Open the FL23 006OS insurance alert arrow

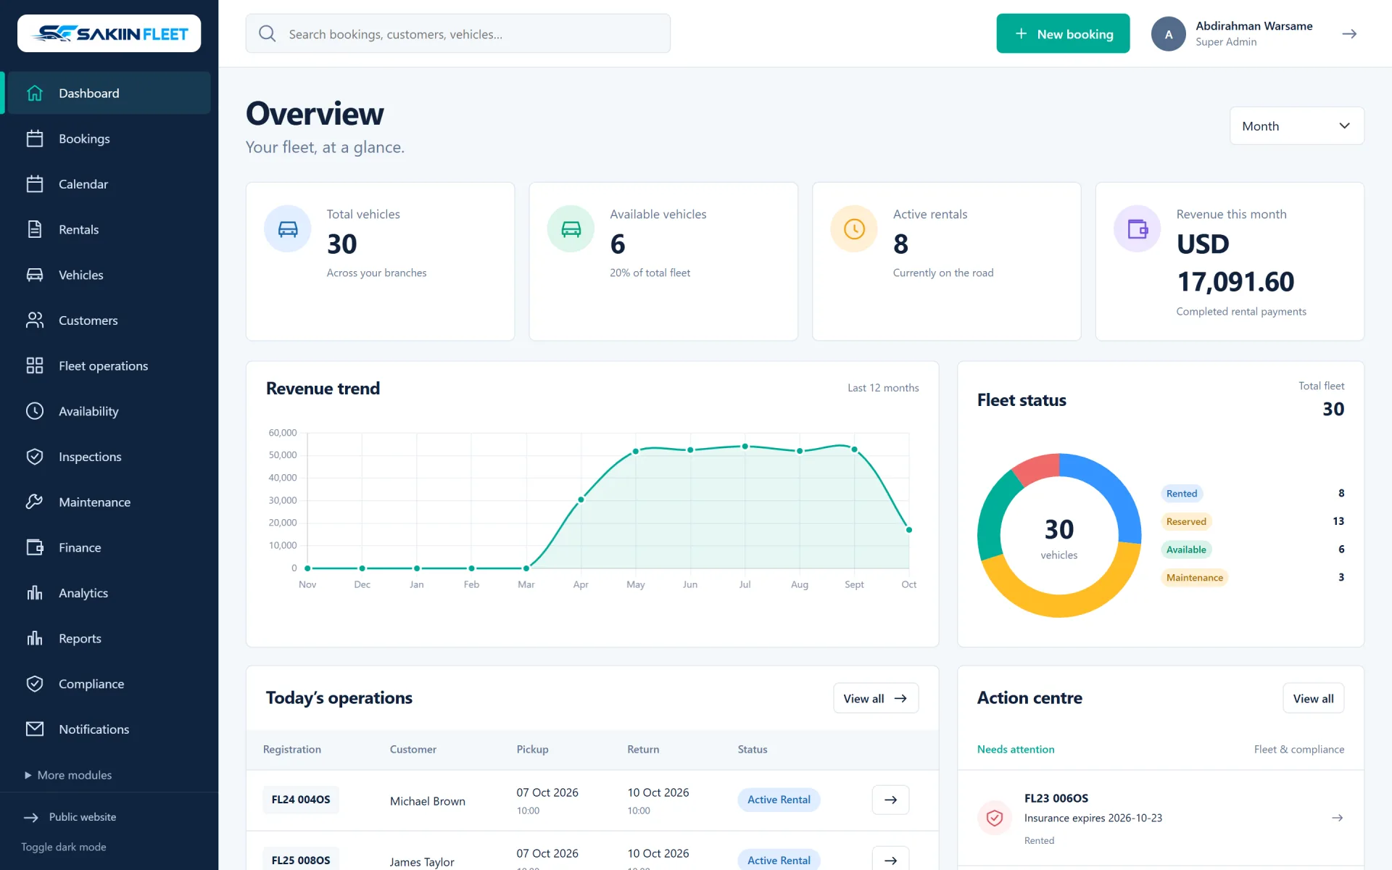point(1338,818)
